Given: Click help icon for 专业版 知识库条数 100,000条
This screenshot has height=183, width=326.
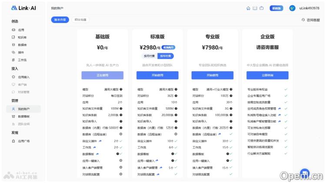Looking at the screenshot, I should pos(231,115).
